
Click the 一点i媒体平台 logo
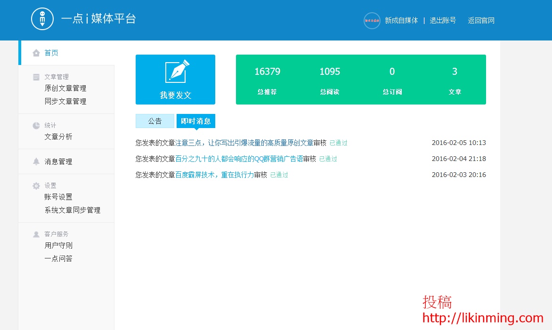point(98,19)
